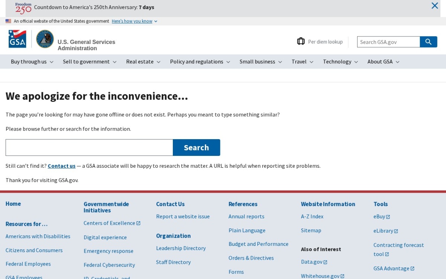446x279 pixels.
Task: Open the Annual reports link
Action: click(x=246, y=217)
